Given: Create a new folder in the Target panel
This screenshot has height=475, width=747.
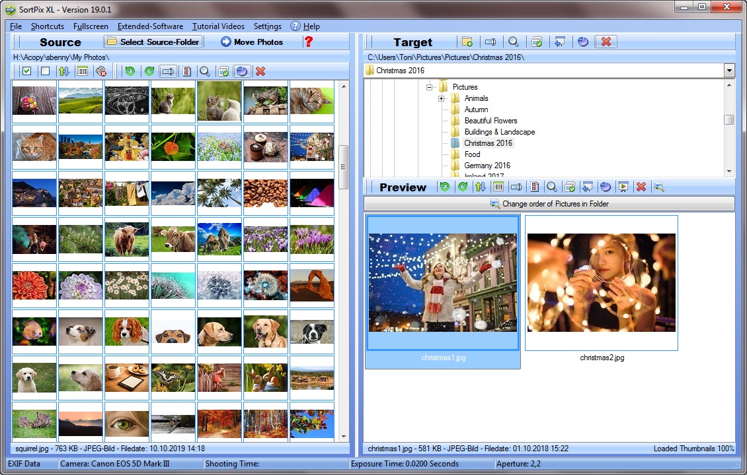Looking at the screenshot, I should point(468,42).
